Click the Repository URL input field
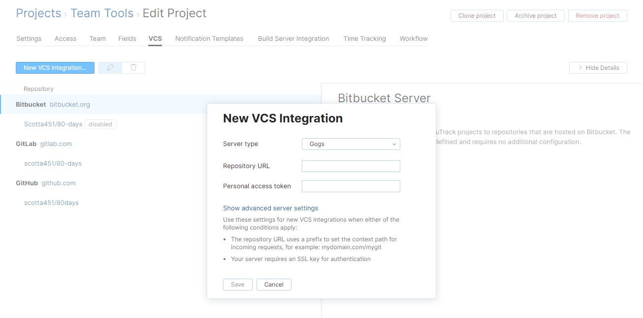This screenshot has width=643, height=318. pyautogui.click(x=351, y=166)
